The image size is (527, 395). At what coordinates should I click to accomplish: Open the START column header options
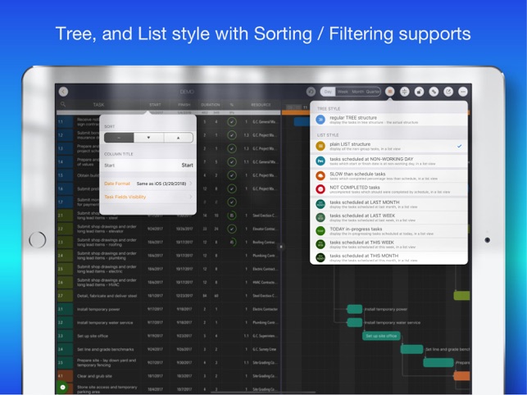[x=155, y=105]
